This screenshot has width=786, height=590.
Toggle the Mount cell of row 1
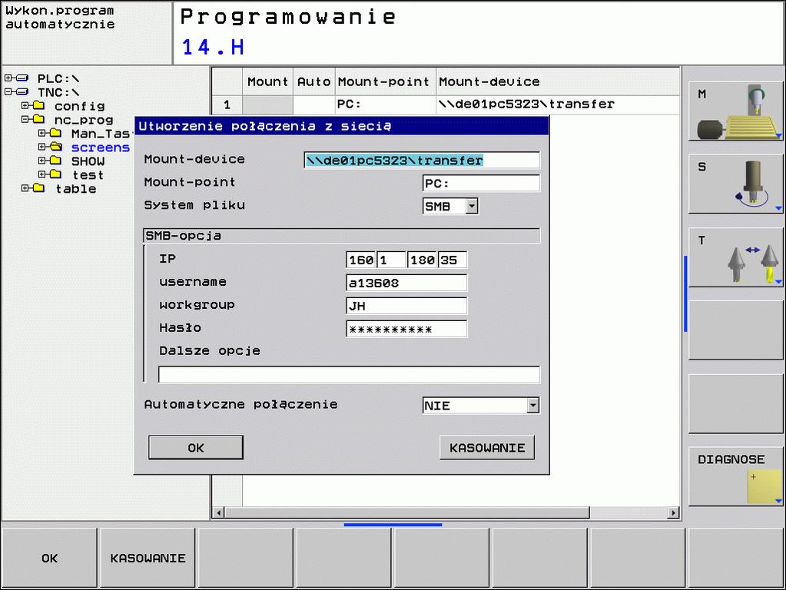[x=267, y=104]
